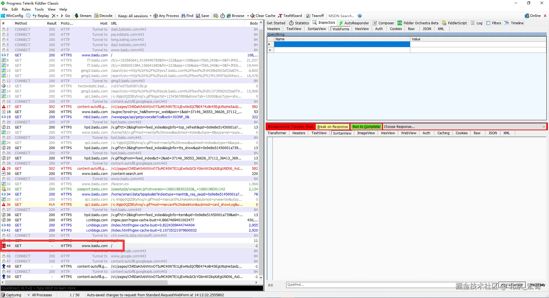This screenshot has width=549, height=298.
Task: Select the request Headers inspector tab
Action: click(274, 29)
